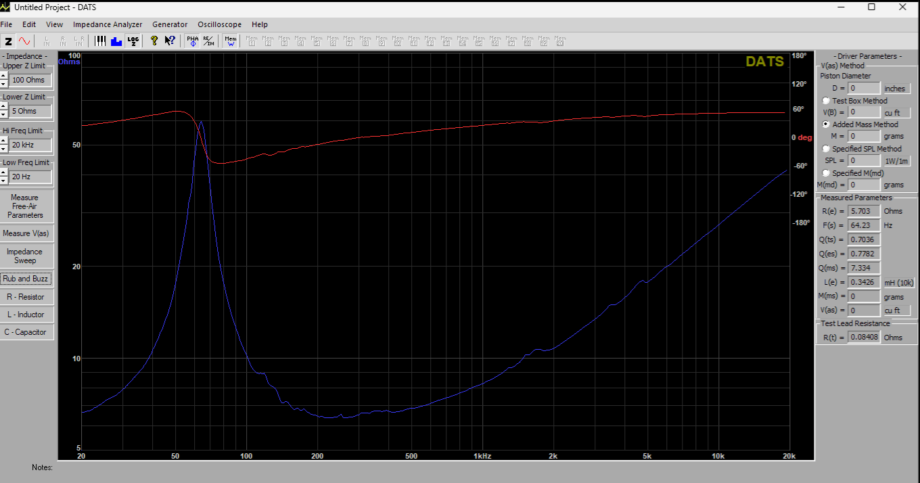Screen dimensions: 920x483
Task: Click the R IN input toolbar icon
Action: pyautogui.click(x=63, y=41)
